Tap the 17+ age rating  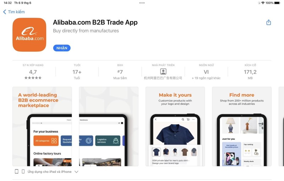click(77, 72)
